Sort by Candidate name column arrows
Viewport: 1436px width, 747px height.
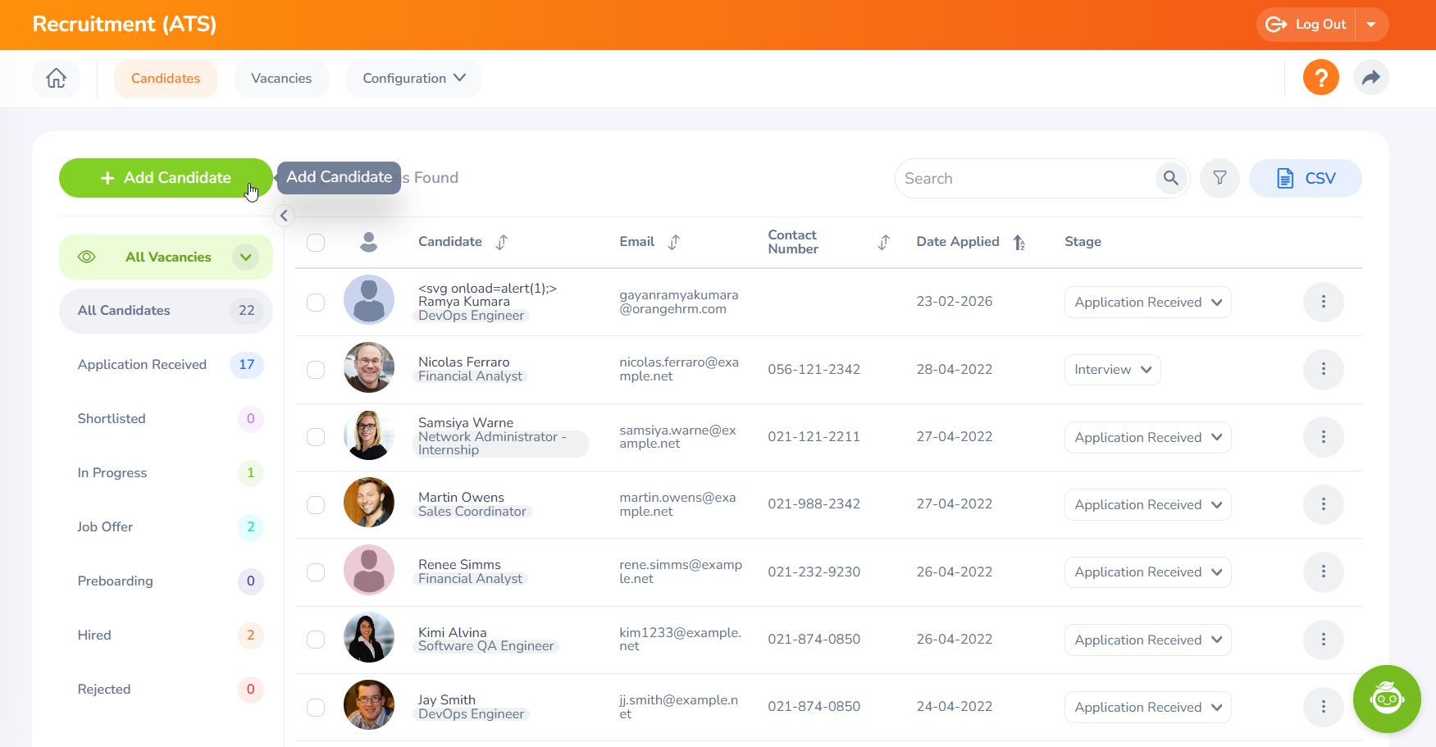point(502,242)
